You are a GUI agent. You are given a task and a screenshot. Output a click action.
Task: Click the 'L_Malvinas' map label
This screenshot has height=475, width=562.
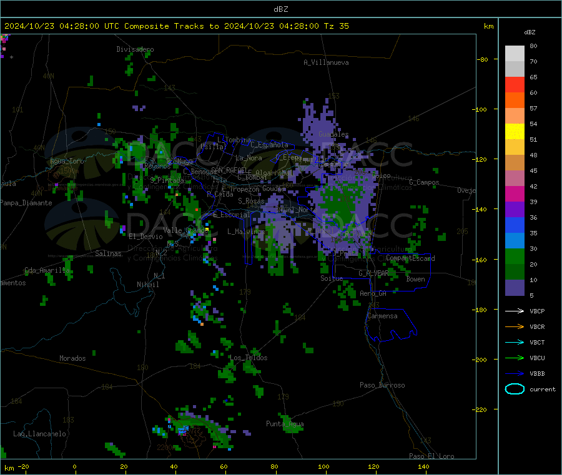point(246,232)
